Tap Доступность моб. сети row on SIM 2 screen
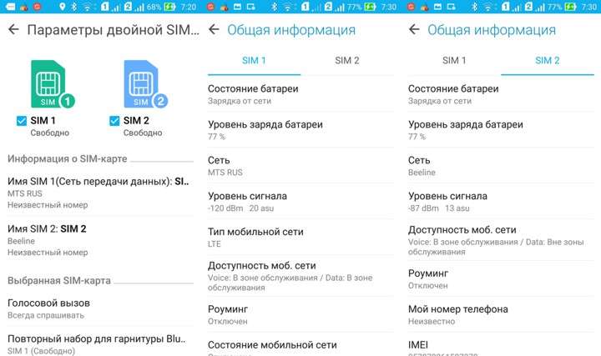Image resolution: width=601 pixels, height=356 pixels. point(501,240)
